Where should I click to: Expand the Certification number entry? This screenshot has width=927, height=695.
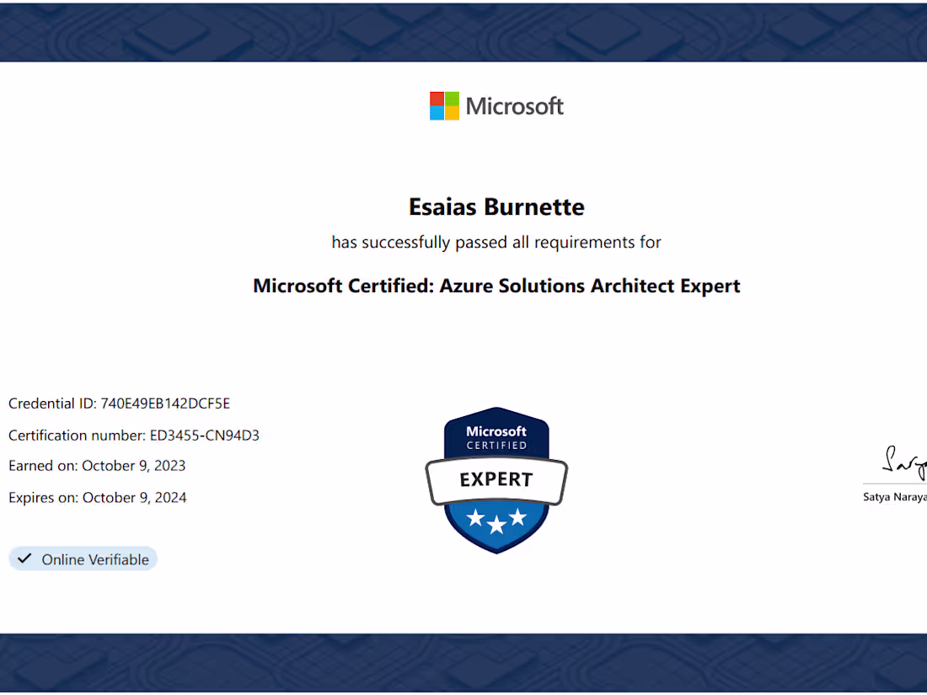134,435
